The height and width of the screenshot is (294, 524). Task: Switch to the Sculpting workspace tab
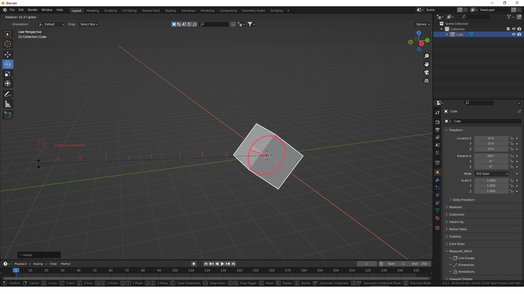pos(111,11)
